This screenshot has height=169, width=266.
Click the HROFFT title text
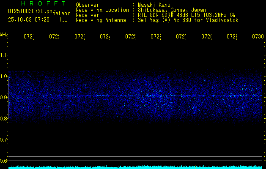pyautogui.click(x=43, y=3)
